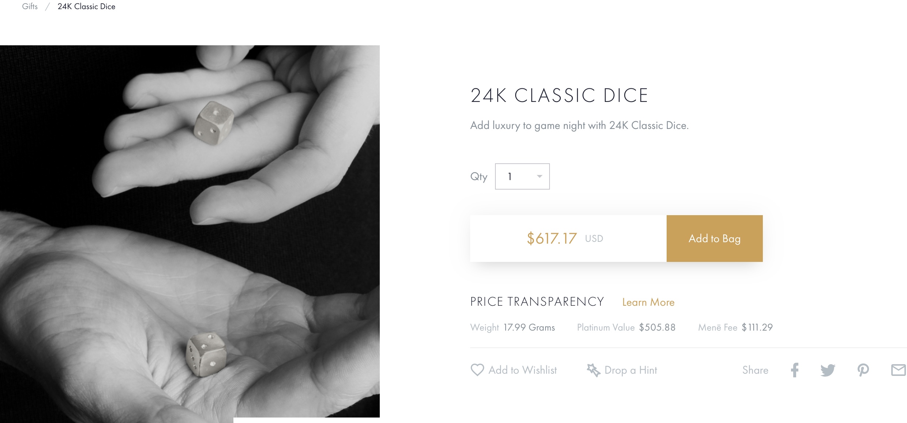This screenshot has width=907, height=423.
Task: Go to Gifts breadcrumb
Action: (30, 7)
